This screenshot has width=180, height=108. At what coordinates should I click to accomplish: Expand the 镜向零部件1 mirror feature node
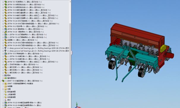tap(3, 78)
